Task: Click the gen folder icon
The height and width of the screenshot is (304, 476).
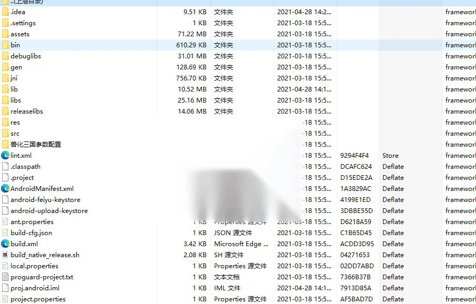Action: coord(5,67)
